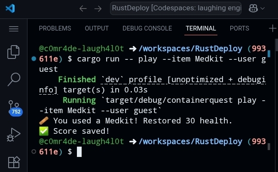The width and height of the screenshot is (278, 172).
Task: Open Source Control with 752 changes
Action: (15, 108)
